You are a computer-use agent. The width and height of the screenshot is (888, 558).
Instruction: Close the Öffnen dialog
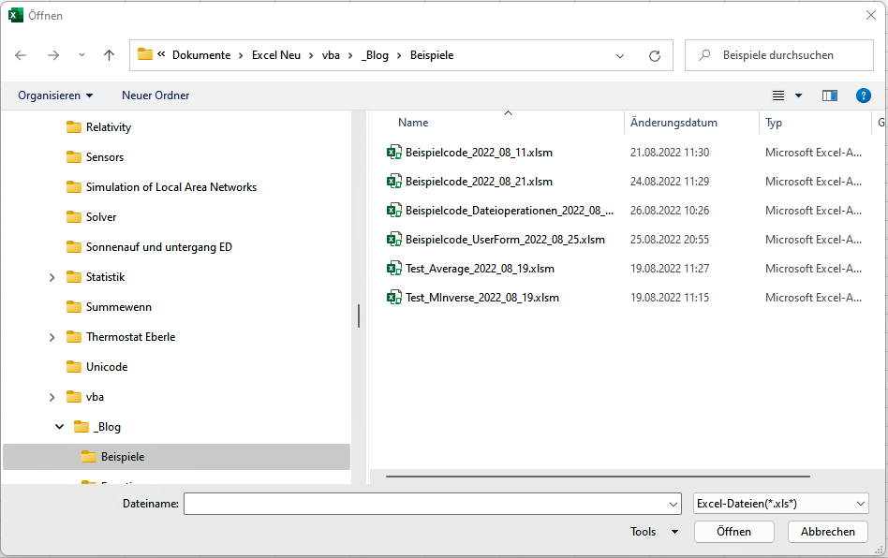pyautogui.click(x=871, y=15)
